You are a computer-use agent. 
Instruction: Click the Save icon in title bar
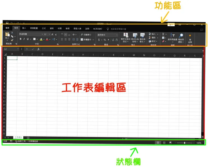(x=7, y=23)
